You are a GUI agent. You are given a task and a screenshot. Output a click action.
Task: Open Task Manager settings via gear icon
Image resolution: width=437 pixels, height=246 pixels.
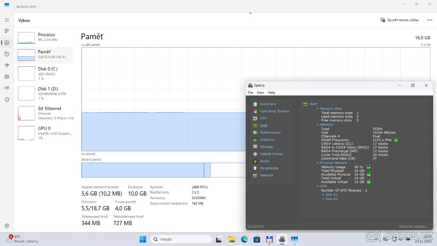(7, 226)
